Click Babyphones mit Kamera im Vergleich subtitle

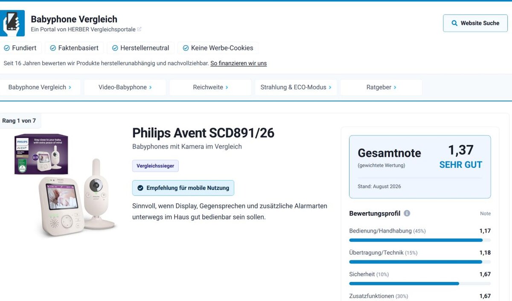tap(187, 146)
